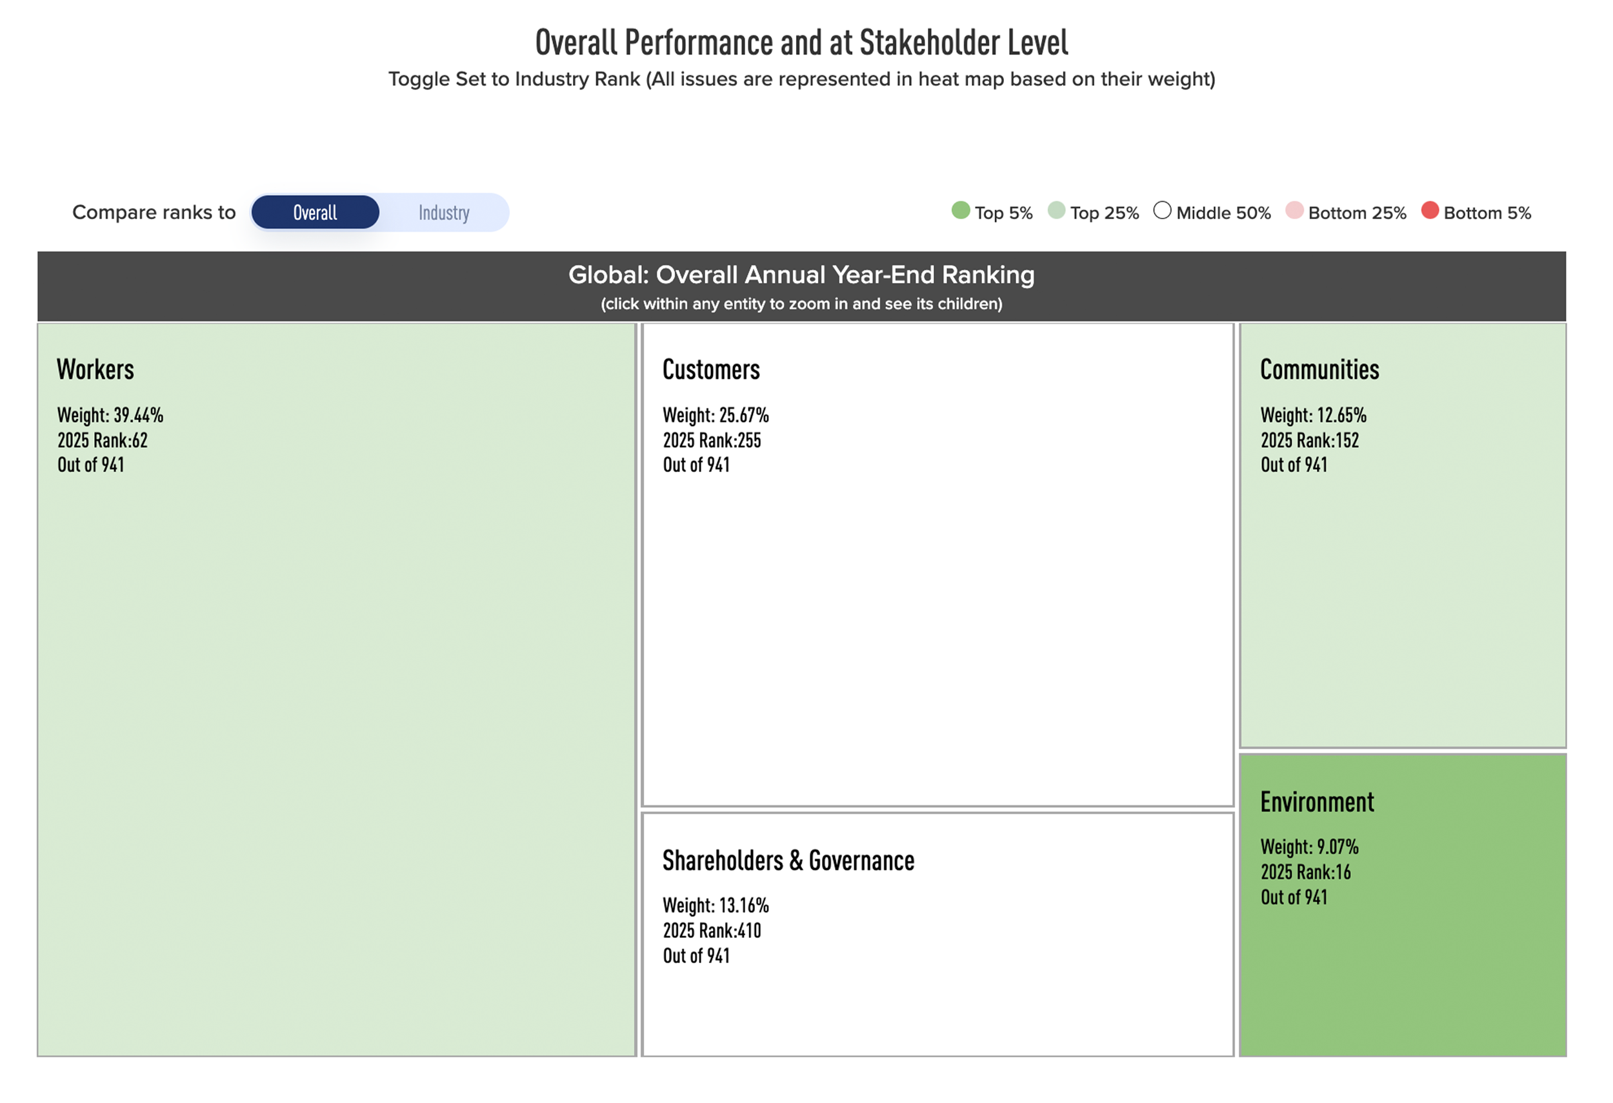Click Customers Weight: 25.67% label
Viewport: 1613px width, 1103px height.
[x=716, y=416]
